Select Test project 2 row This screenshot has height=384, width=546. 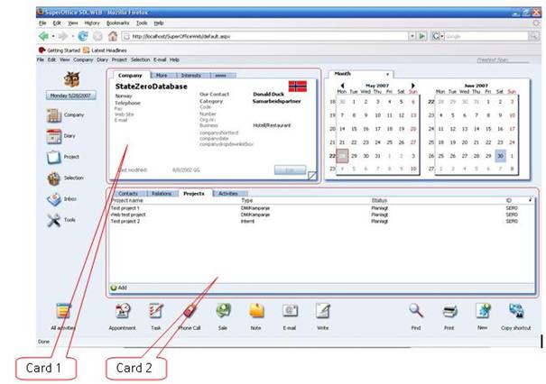321,221
